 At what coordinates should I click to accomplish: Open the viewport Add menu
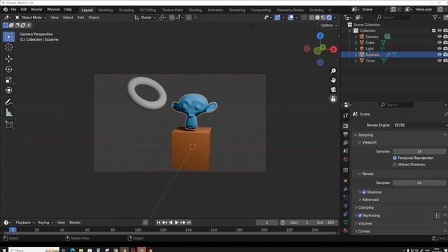pos(80,17)
